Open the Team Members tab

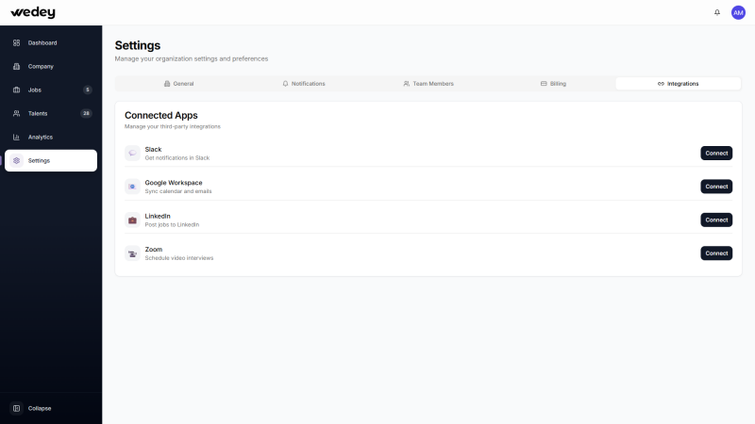click(x=428, y=84)
